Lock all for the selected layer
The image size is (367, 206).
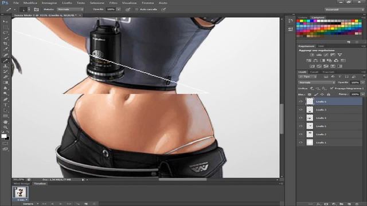click(x=329, y=94)
